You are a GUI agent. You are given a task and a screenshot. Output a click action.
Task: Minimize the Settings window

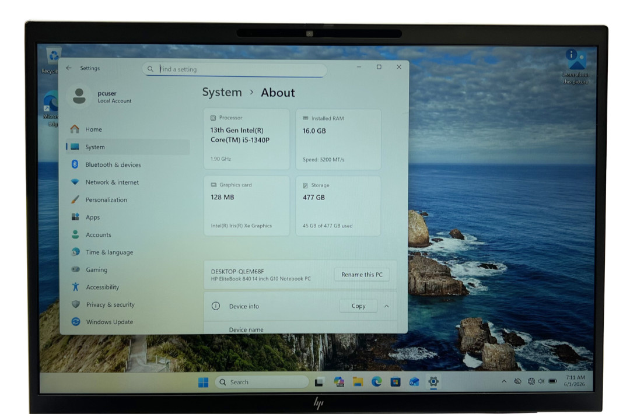point(359,67)
